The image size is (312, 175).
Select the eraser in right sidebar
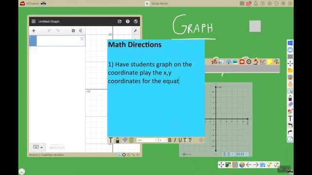tap(290, 105)
